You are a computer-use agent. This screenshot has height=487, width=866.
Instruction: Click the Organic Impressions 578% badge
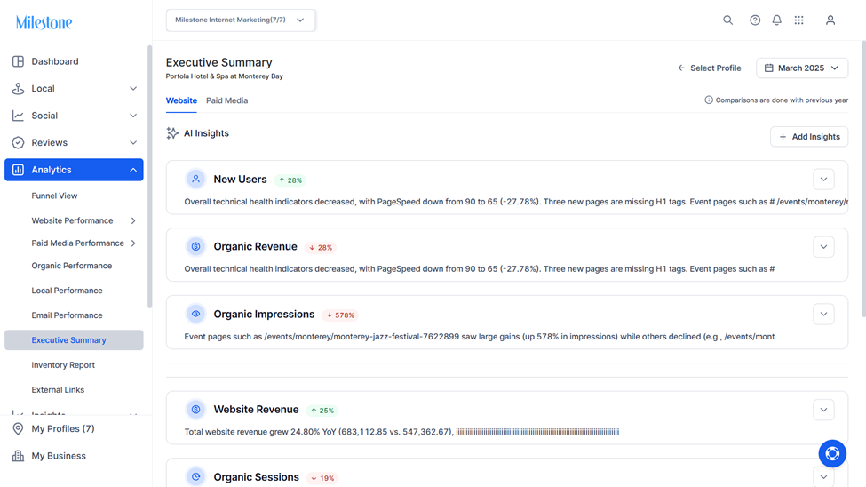click(340, 315)
